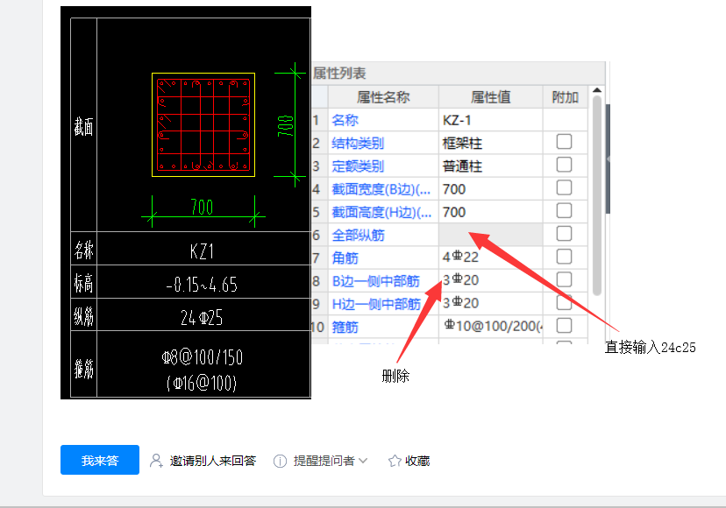Select the 结构类别 property label
The height and width of the screenshot is (508, 726).
pyautogui.click(x=358, y=144)
